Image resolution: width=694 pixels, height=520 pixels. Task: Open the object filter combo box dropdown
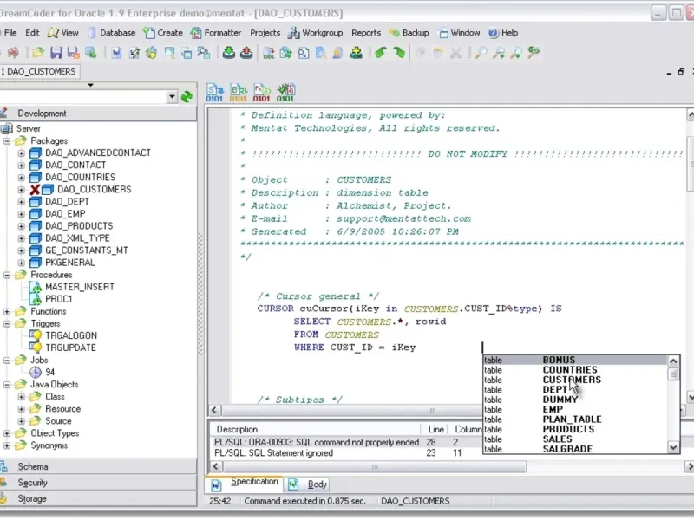pos(171,98)
